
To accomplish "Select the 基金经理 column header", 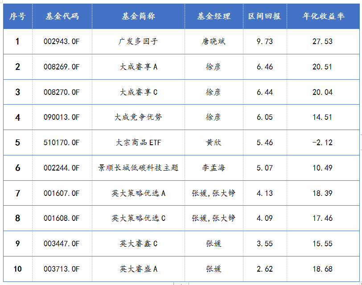I will point(213,16).
